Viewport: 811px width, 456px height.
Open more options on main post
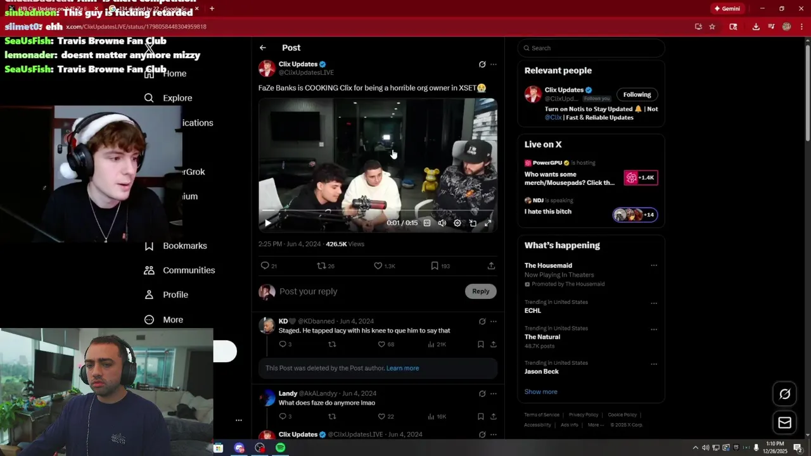(494, 65)
